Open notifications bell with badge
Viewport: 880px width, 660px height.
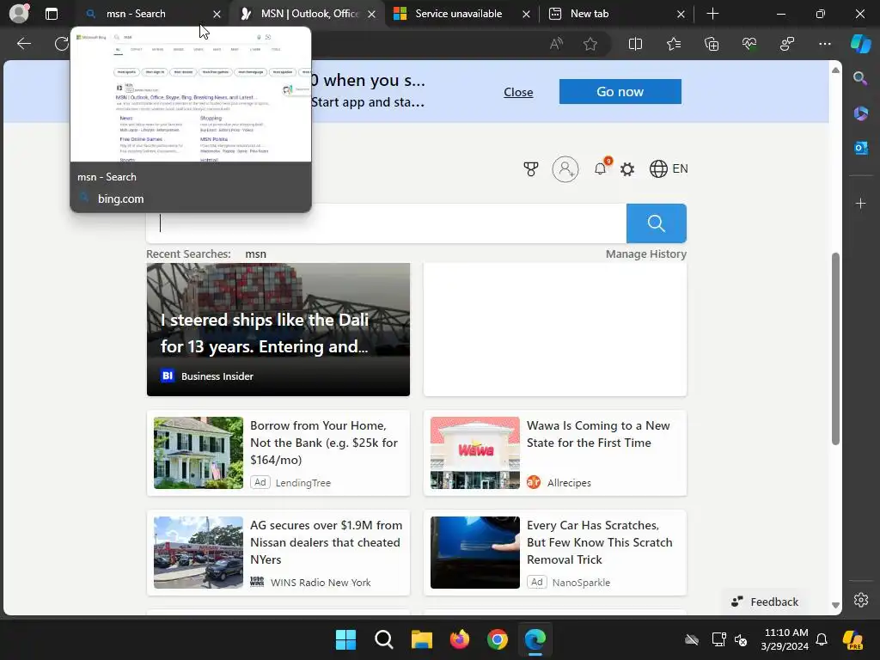click(x=600, y=168)
